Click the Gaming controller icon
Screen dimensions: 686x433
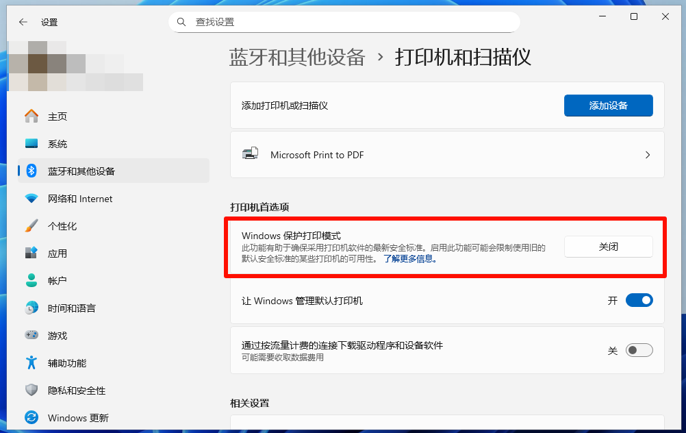[x=31, y=335]
